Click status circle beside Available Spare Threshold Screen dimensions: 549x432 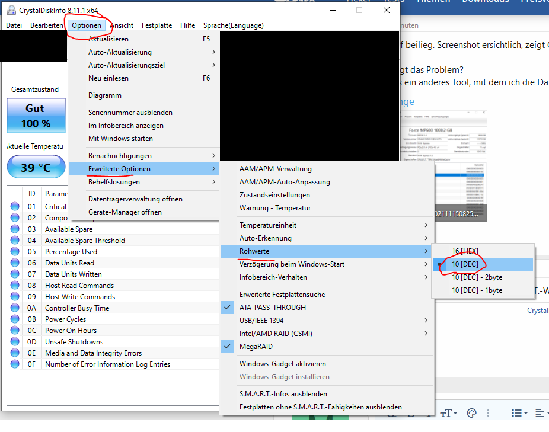pos(15,240)
